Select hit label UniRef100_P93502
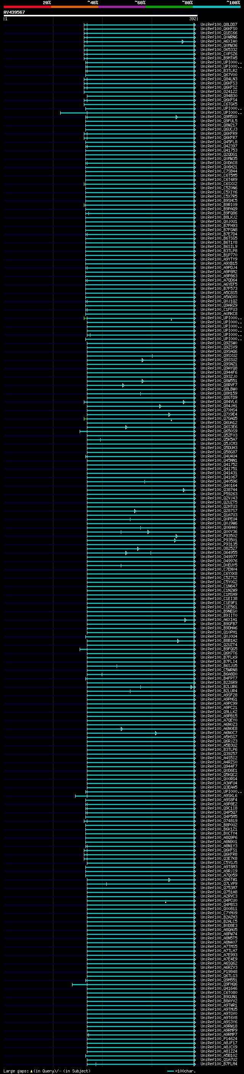 click(x=219, y=536)
